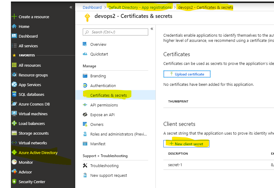Select Advisor in the sidebar

point(24,172)
